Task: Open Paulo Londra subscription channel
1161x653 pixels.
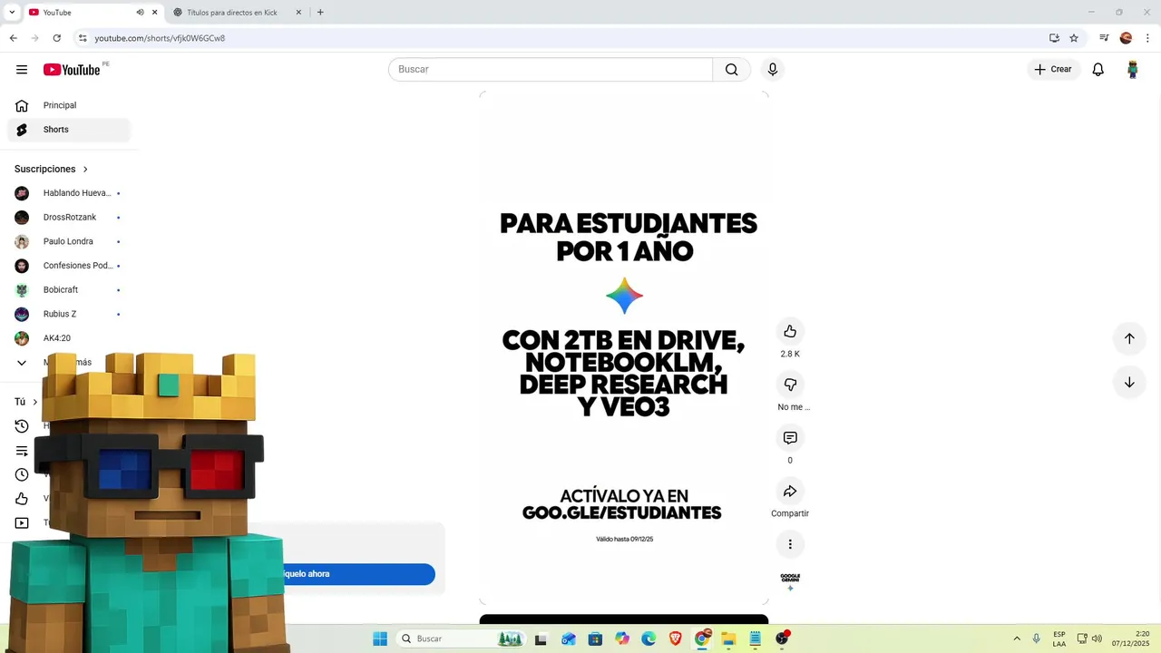Action: pyautogui.click(x=69, y=241)
